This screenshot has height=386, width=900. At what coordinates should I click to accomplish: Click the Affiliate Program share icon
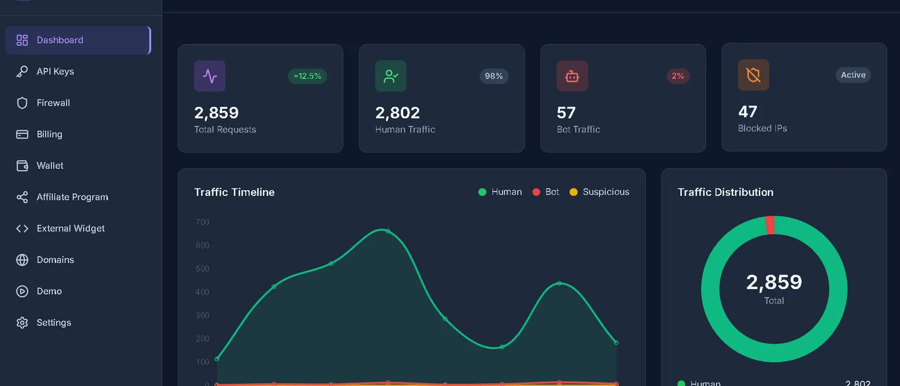(x=22, y=197)
